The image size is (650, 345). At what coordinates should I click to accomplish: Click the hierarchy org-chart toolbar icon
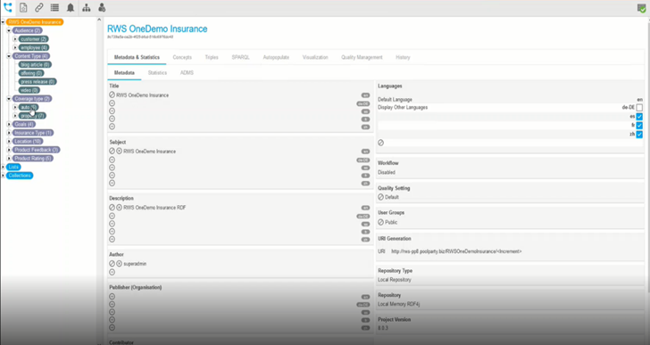click(x=87, y=7)
